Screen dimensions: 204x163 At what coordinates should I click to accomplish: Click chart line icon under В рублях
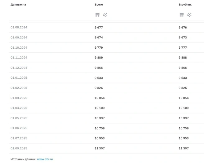[x=189, y=15]
